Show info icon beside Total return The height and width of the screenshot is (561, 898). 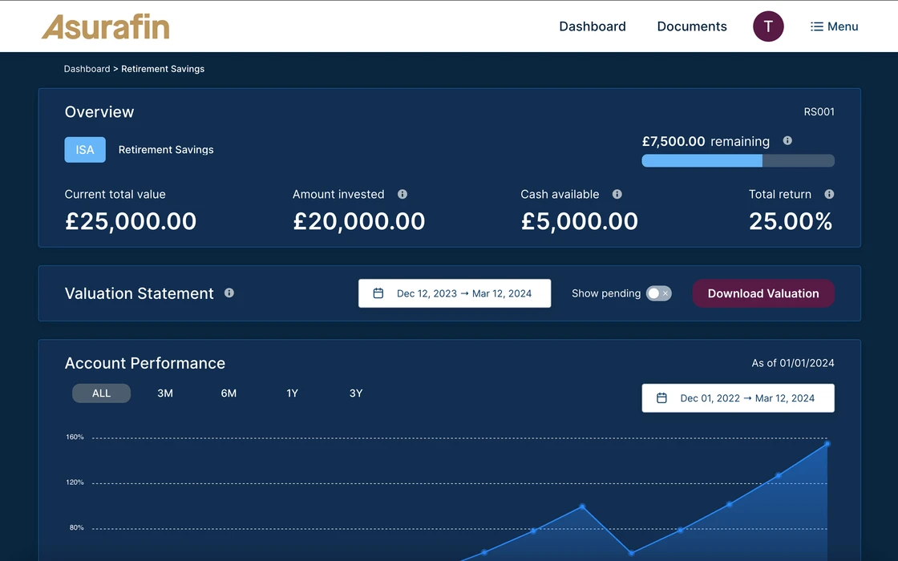(829, 194)
